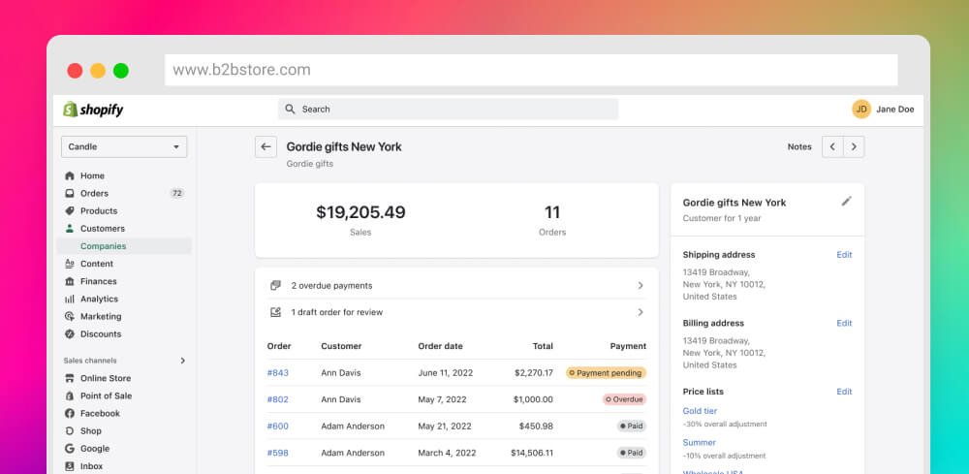Go back using the left arrow button
The height and width of the screenshot is (474, 969).
[x=266, y=147]
